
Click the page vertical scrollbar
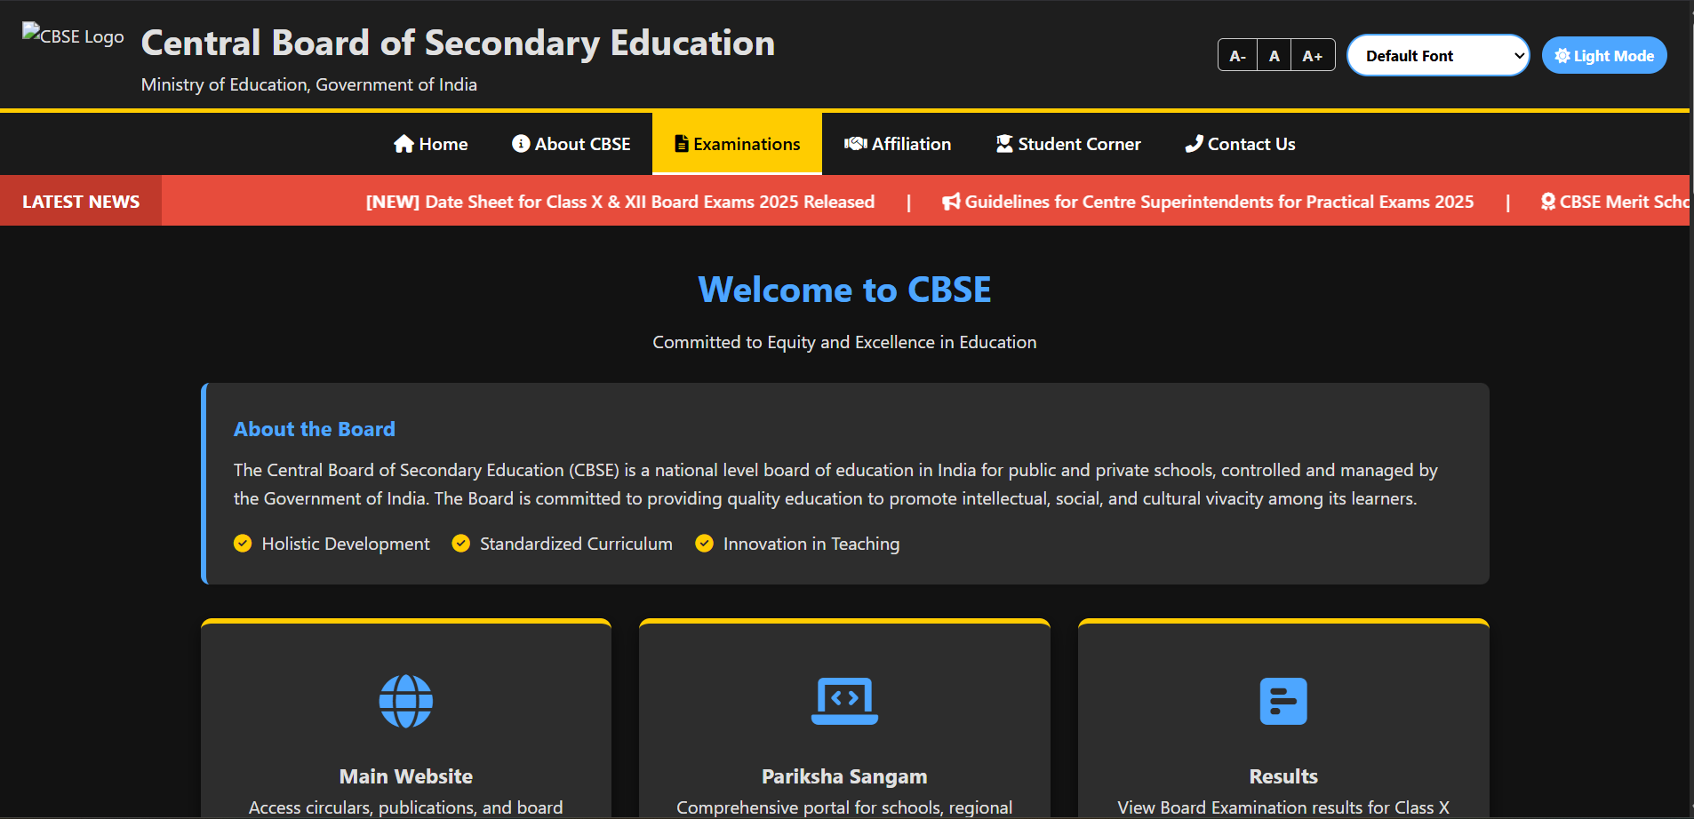point(1691,409)
